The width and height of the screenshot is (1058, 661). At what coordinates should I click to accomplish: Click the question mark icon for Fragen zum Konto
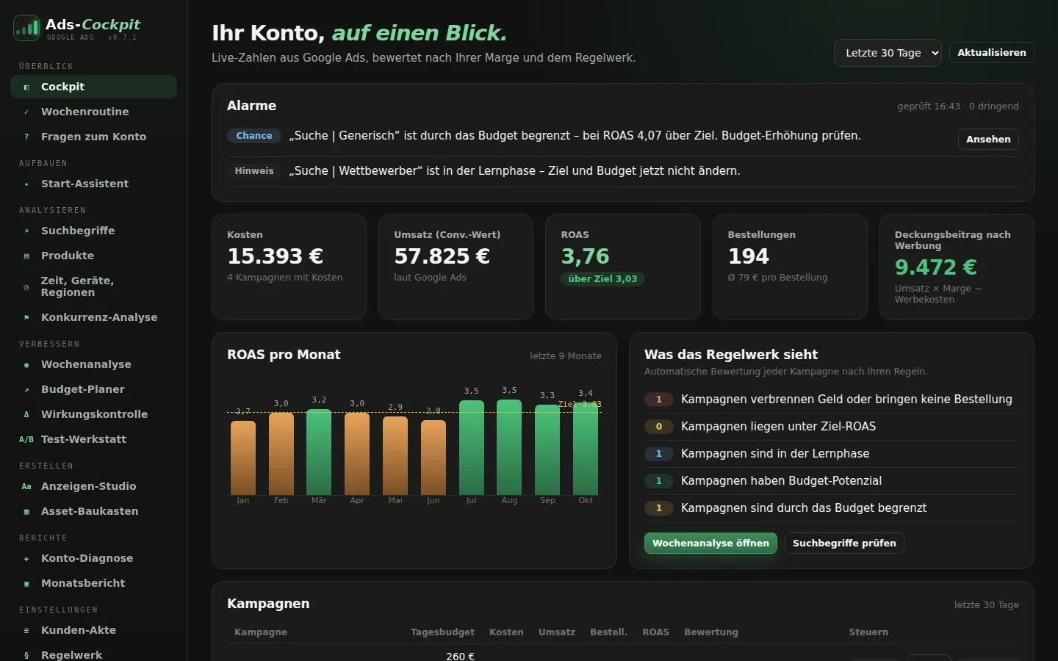click(26, 137)
